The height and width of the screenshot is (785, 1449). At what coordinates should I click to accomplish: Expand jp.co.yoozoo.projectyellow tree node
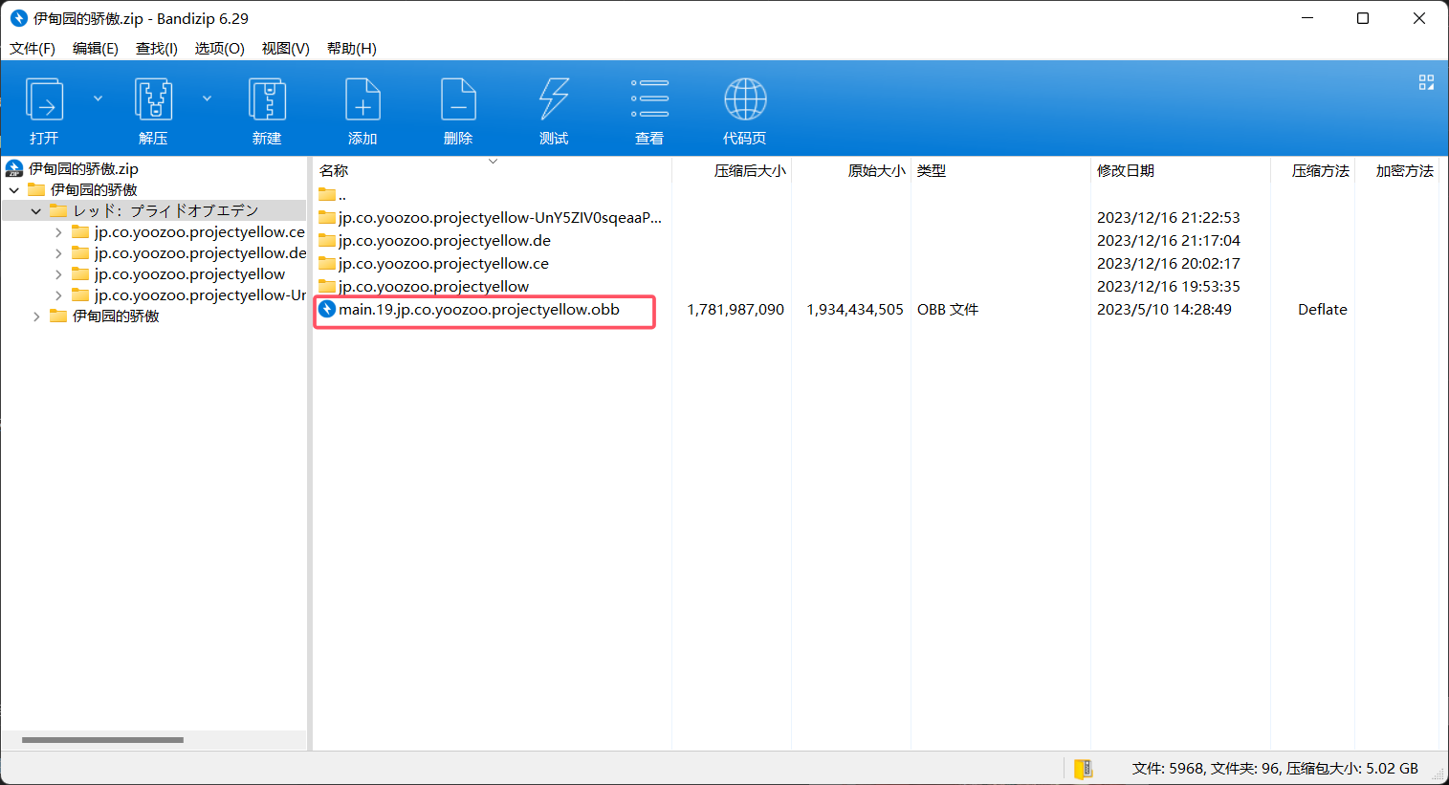click(x=58, y=274)
